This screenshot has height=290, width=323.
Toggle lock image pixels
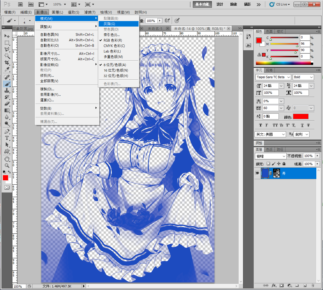(274, 164)
